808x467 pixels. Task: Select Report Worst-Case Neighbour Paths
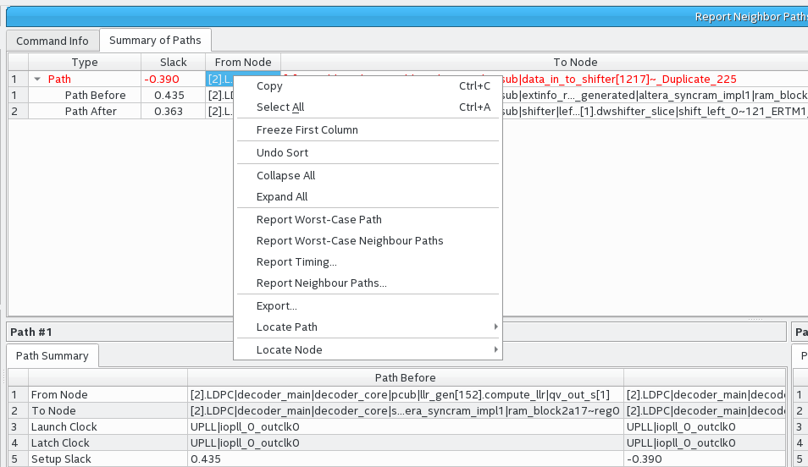[x=349, y=241]
